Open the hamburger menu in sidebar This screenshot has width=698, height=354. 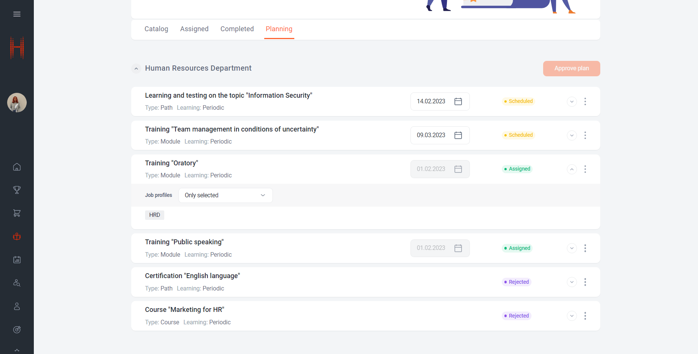click(x=17, y=14)
